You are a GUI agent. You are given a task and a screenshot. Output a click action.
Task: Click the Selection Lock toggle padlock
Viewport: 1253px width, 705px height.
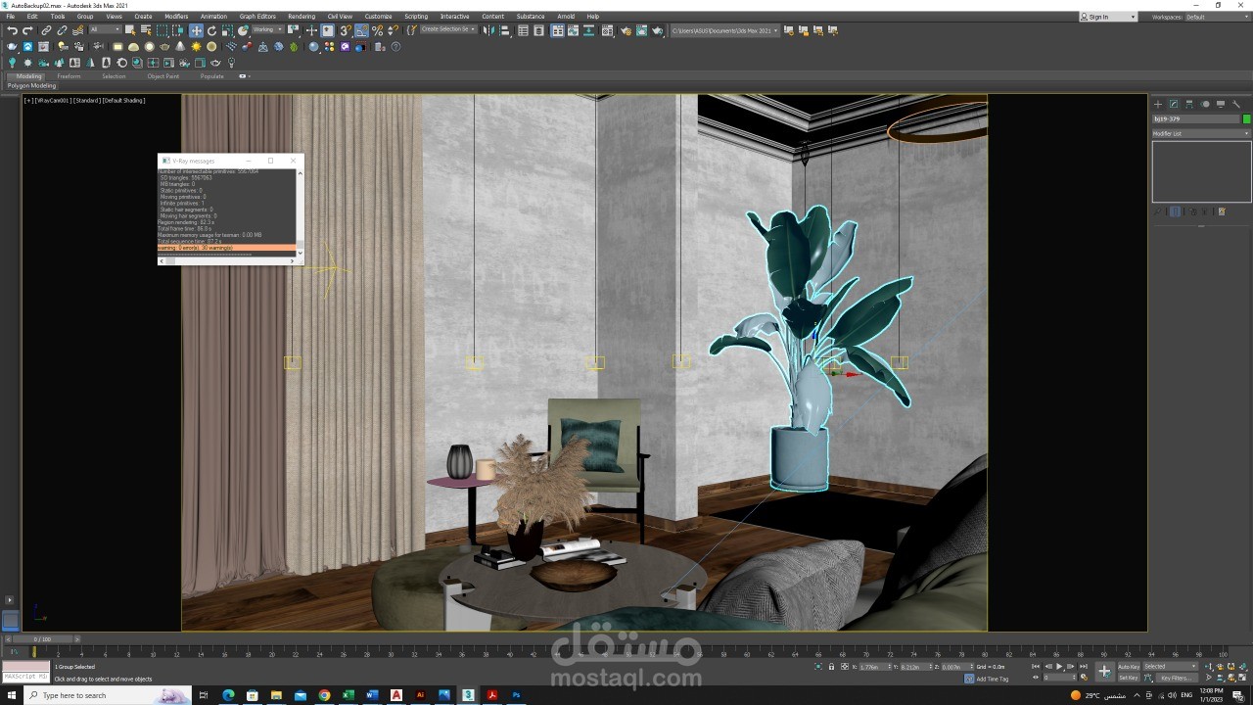(x=831, y=667)
